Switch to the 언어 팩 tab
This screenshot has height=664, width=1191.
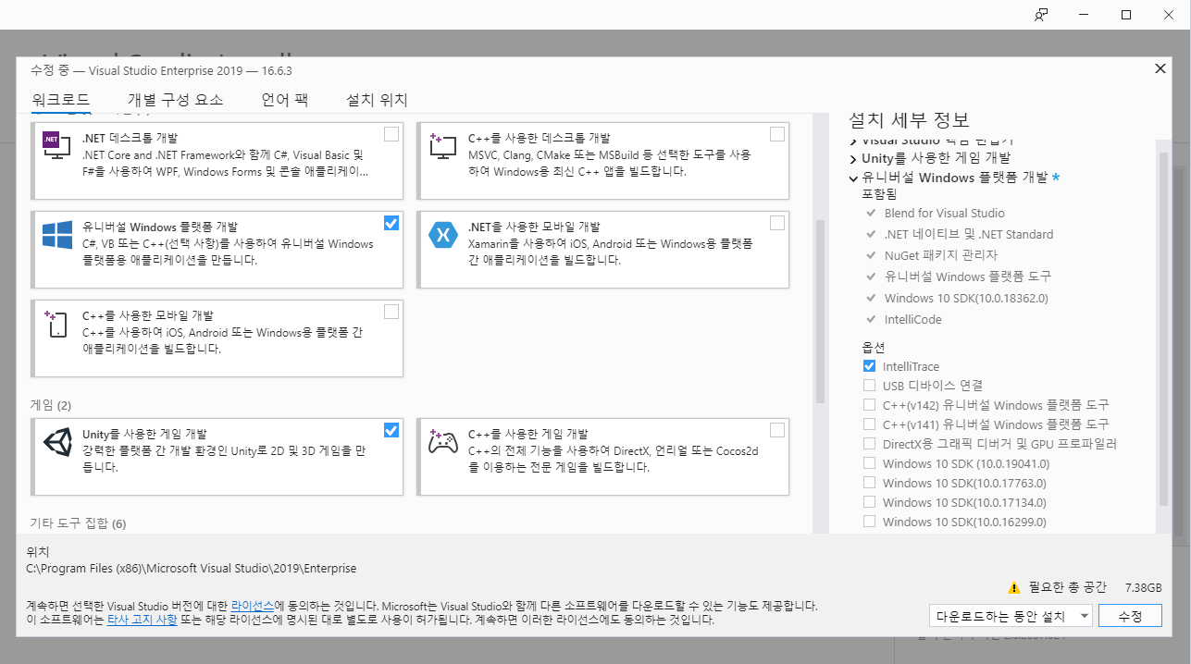coord(284,100)
